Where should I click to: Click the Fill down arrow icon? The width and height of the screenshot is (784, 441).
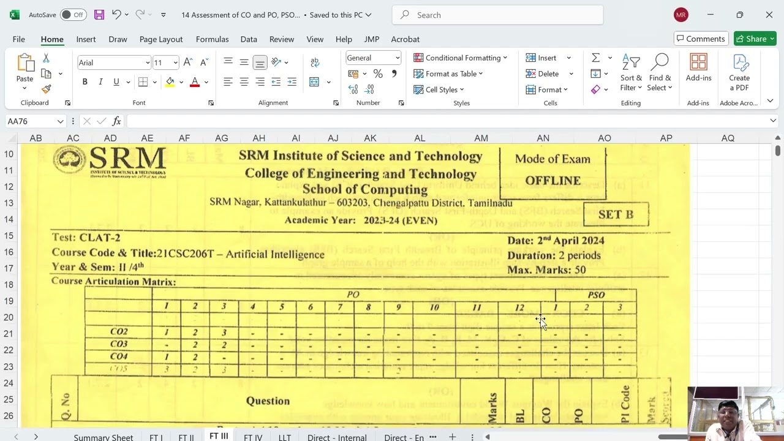(x=595, y=73)
